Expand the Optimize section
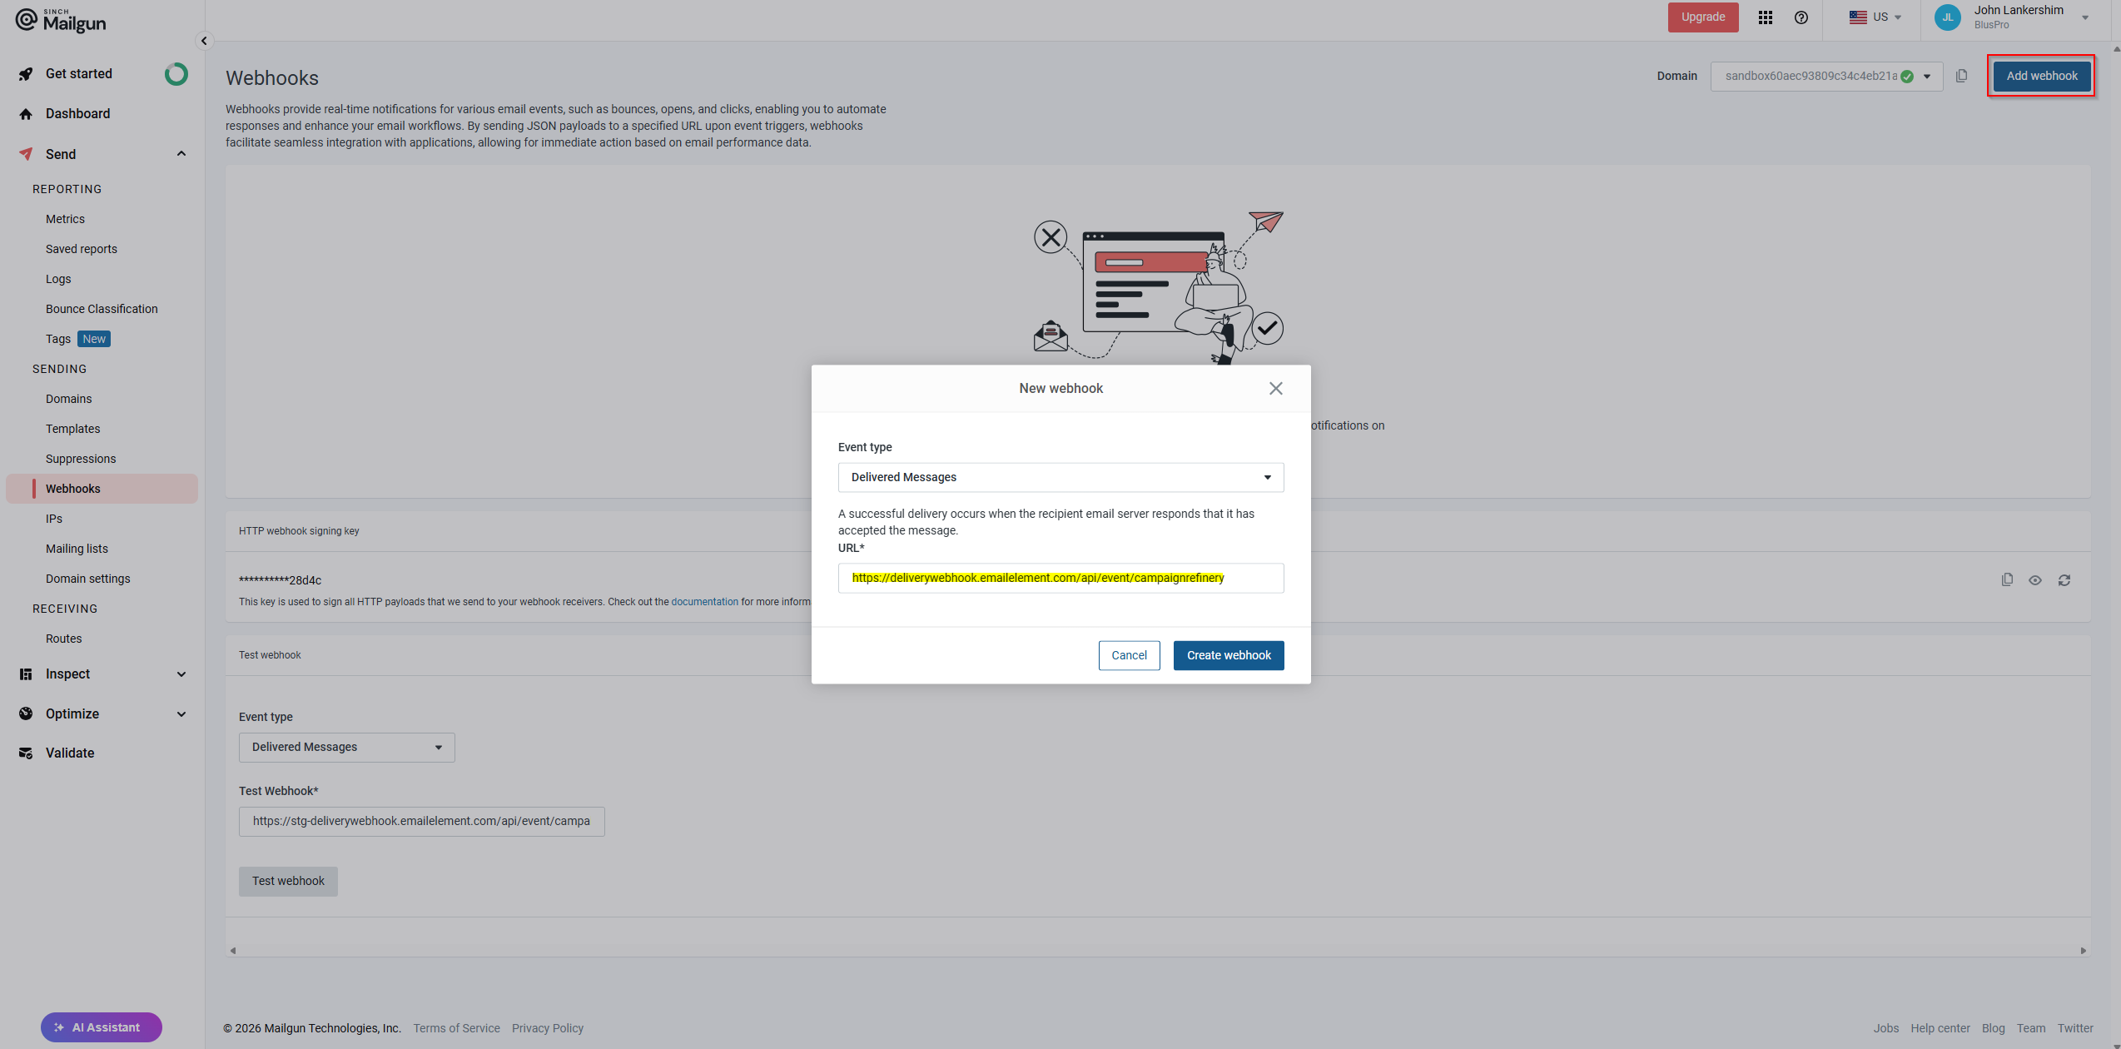Image resolution: width=2121 pixels, height=1049 pixels. (181, 714)
